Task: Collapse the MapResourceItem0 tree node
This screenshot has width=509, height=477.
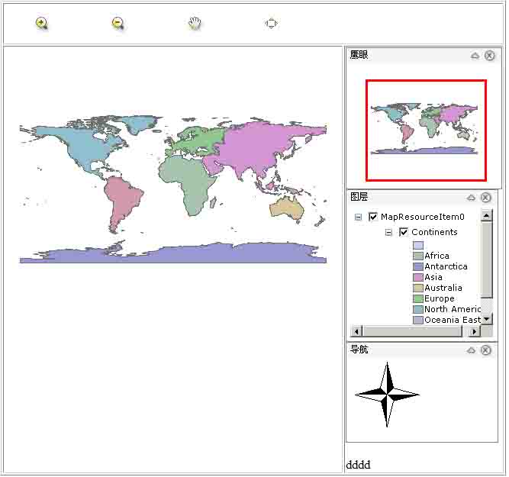Action: (x=359, y=218)
